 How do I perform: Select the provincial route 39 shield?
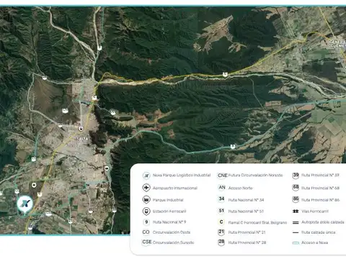296,176
